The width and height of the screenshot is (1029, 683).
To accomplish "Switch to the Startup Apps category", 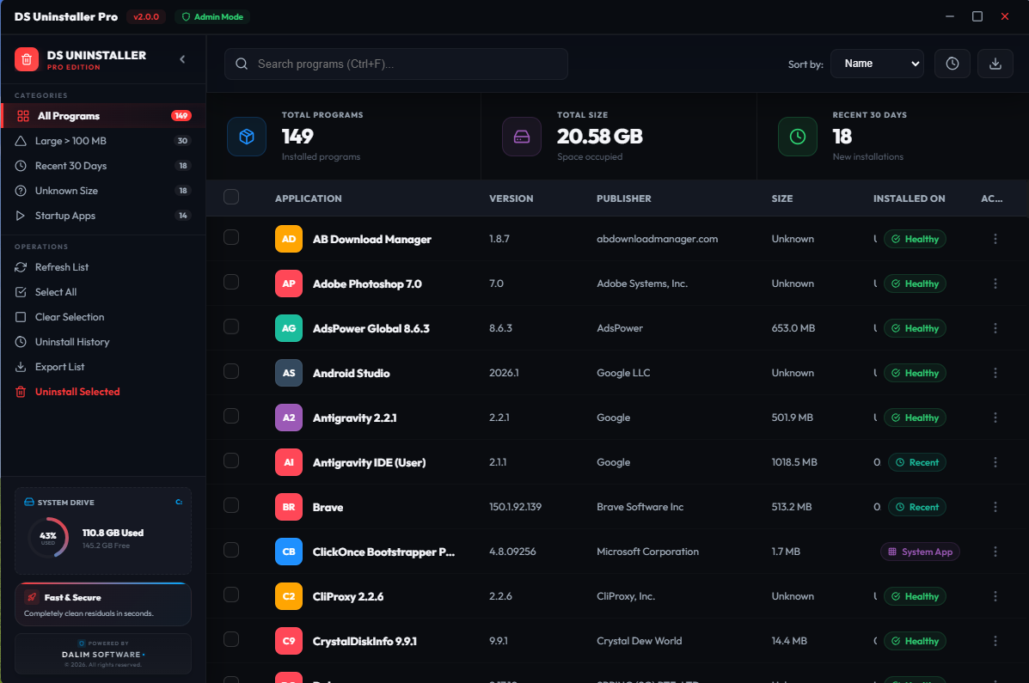I will (103, 215).
